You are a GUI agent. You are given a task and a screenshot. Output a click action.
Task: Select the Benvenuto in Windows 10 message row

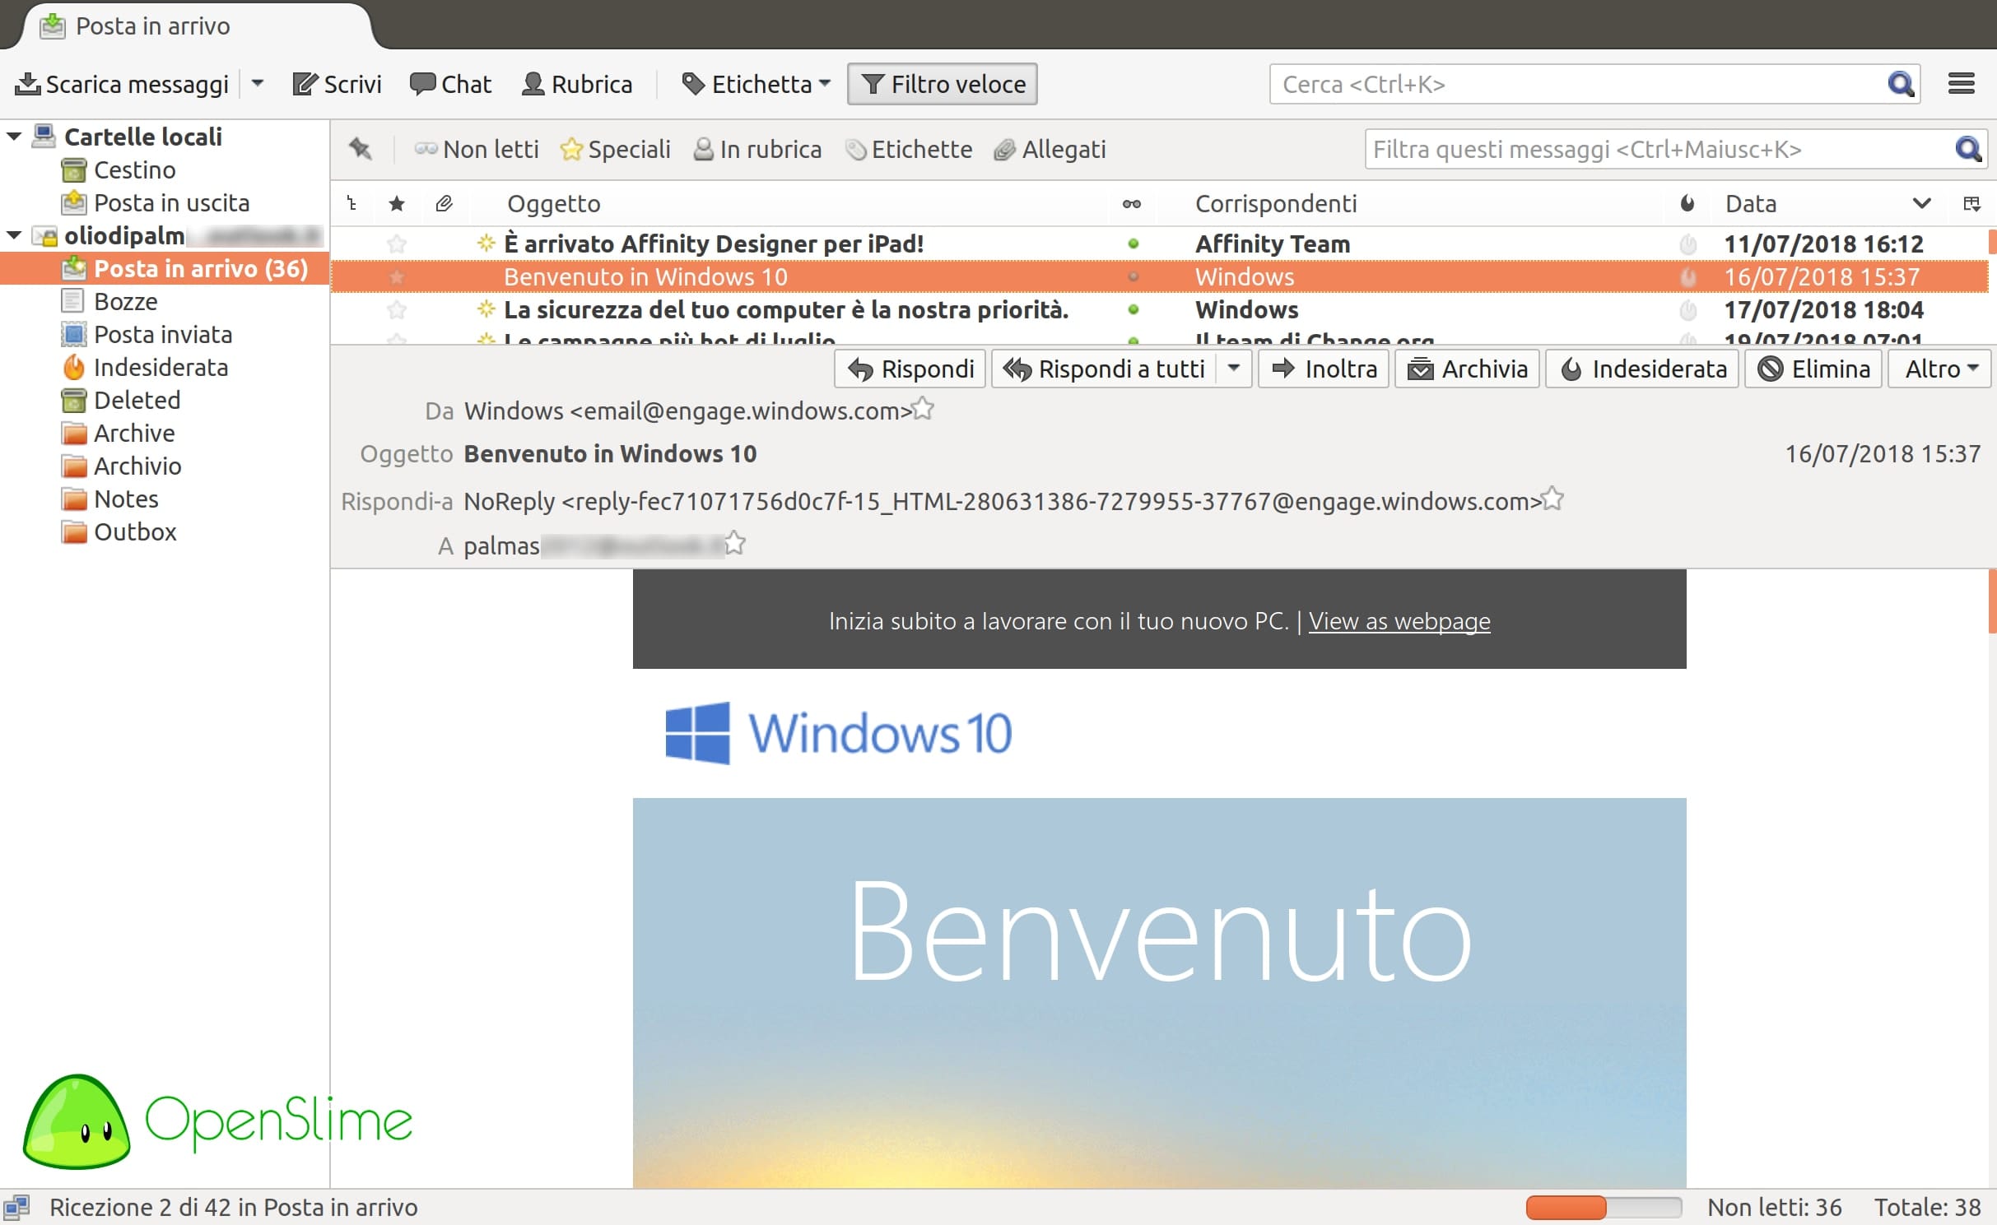click(1159, 276)
